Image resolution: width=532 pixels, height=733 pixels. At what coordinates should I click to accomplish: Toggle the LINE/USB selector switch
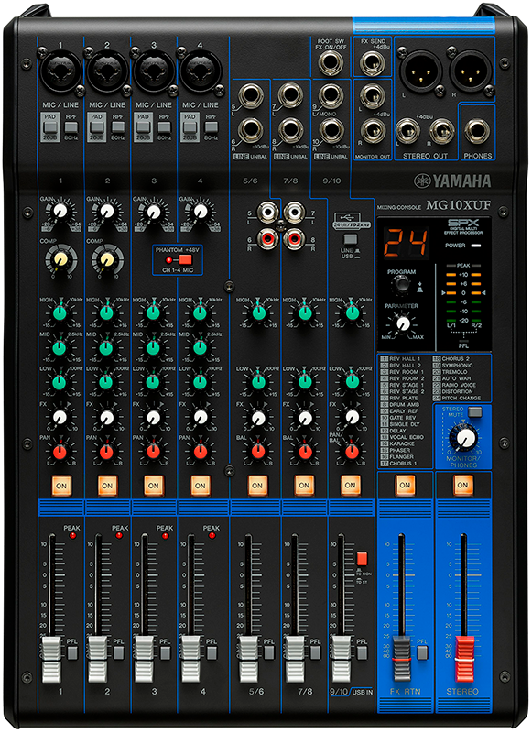[351, 239]
